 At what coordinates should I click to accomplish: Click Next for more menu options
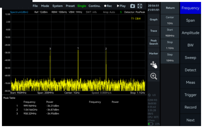pos(190,120)
